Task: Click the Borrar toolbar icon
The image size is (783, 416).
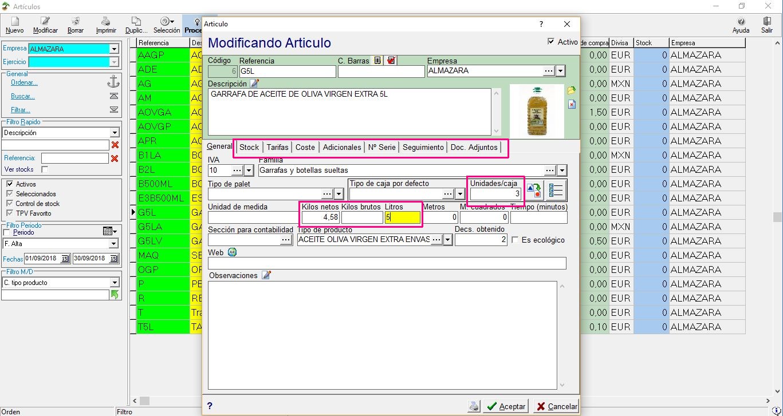Action: point(75,25)
